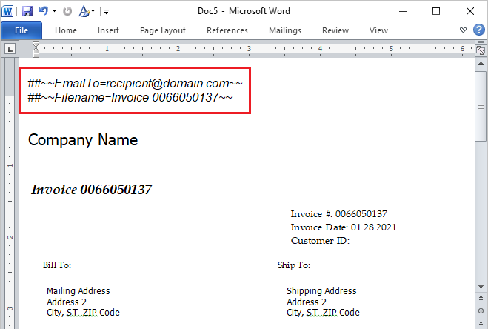Screen dimensions: 488x329
Task: Open Microsoft Word Help question mark
Action: click(478, 30)
